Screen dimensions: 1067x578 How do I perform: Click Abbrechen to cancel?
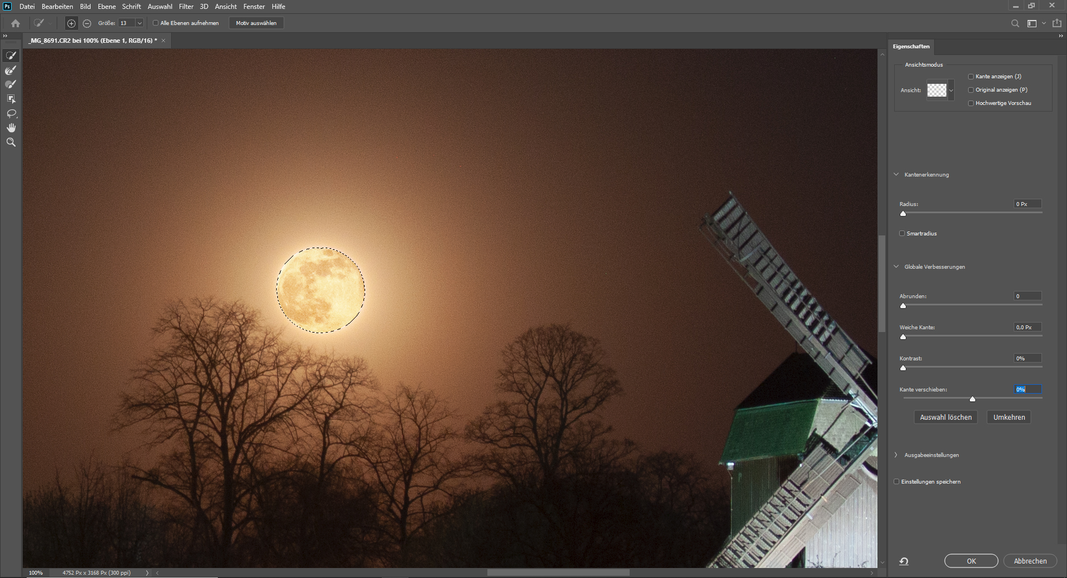click(1030, 561)
